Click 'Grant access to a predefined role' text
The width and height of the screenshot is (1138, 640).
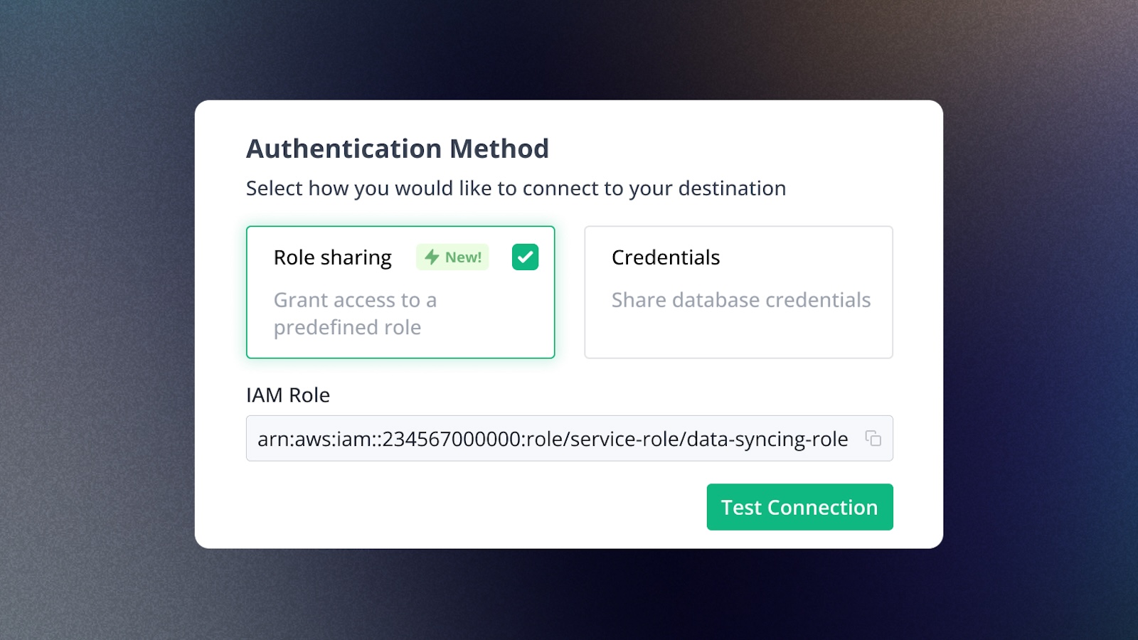(355, 314)
